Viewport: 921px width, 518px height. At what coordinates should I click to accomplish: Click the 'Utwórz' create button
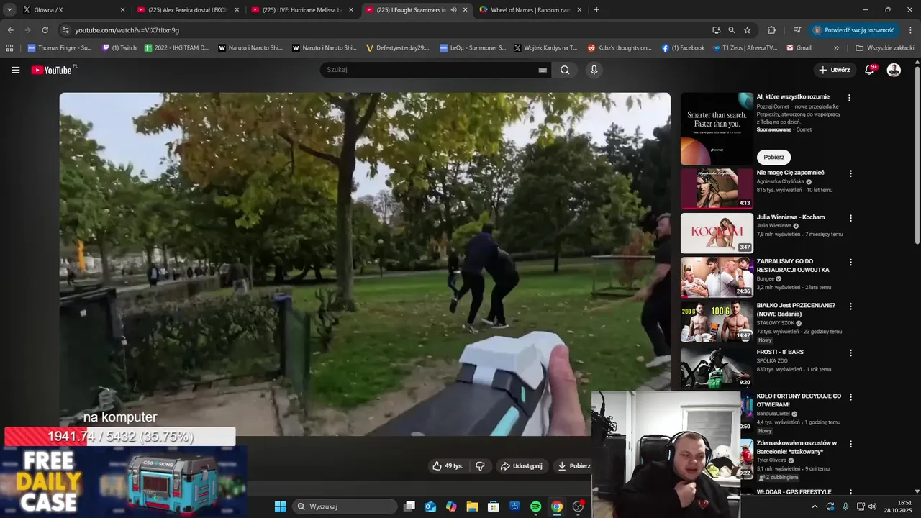pos(835,70)
